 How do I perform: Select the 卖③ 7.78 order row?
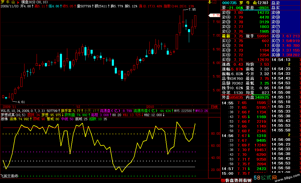(x=246, y=22)
